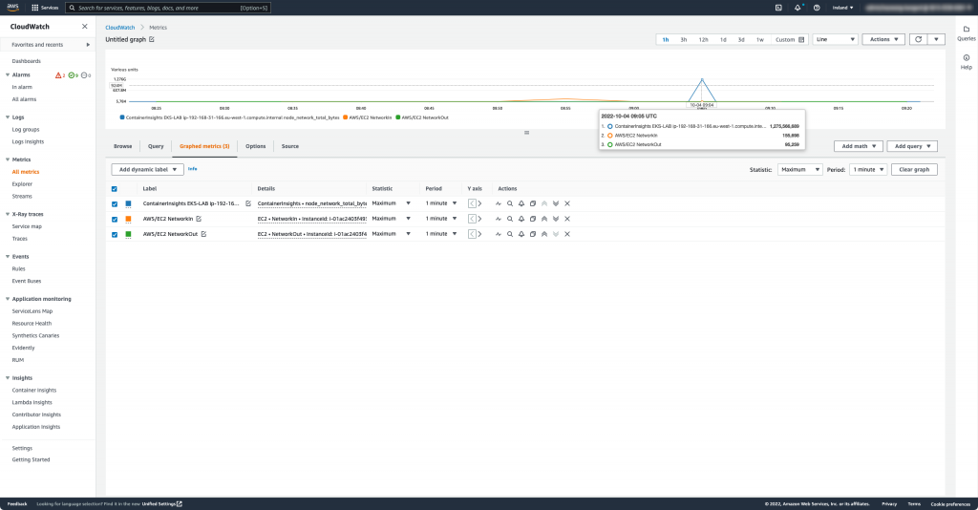Remove ContainerInsights metric from graph
This screenshot has width=978, height=510.
(567, 203)
